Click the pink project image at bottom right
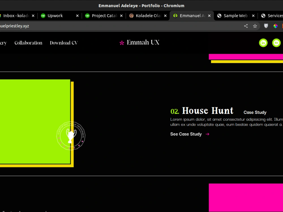 pos(246,198)
